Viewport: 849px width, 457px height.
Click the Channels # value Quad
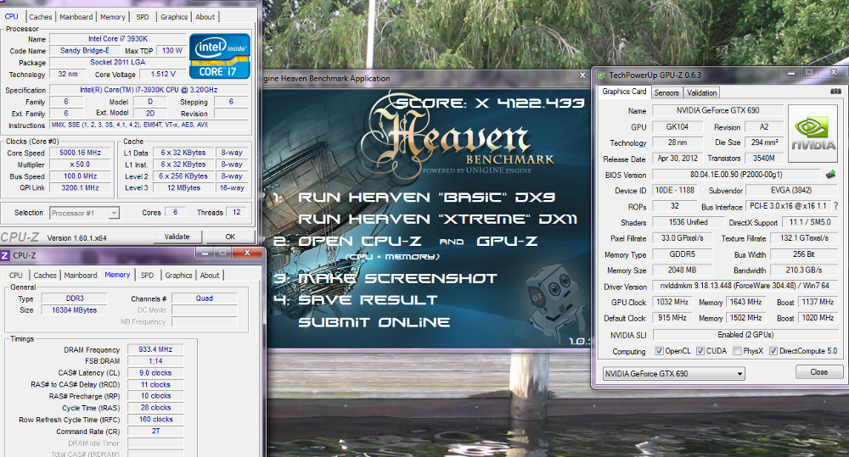tap(204, 298)
